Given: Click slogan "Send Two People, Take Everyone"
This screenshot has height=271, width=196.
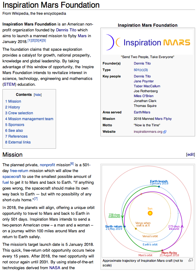Looking at the screenshot, I should click(x=148, y=57).
